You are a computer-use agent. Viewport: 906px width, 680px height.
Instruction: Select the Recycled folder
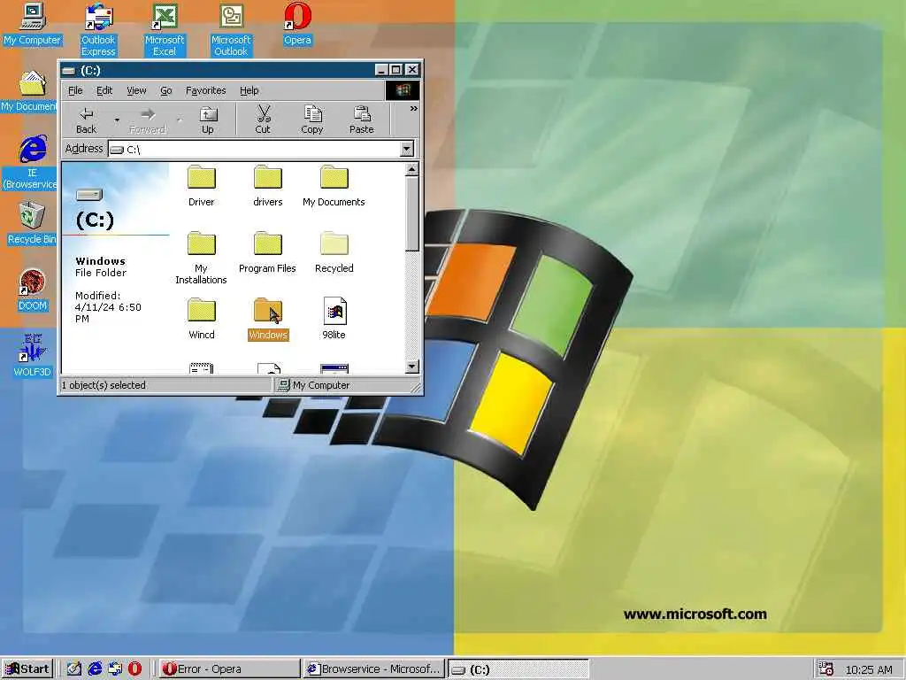click(x=334, y=252)
